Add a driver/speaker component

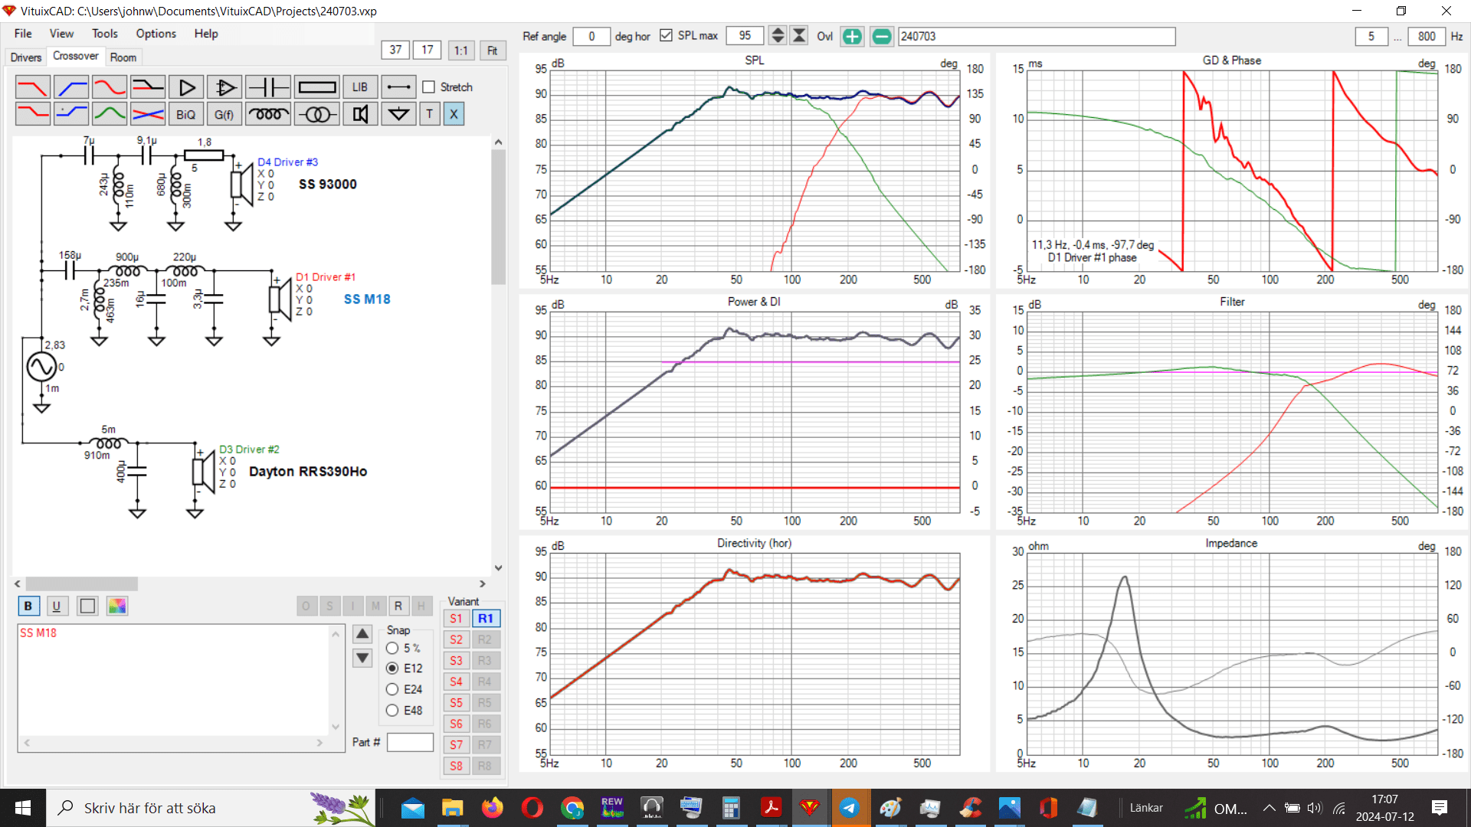(360, 114)
